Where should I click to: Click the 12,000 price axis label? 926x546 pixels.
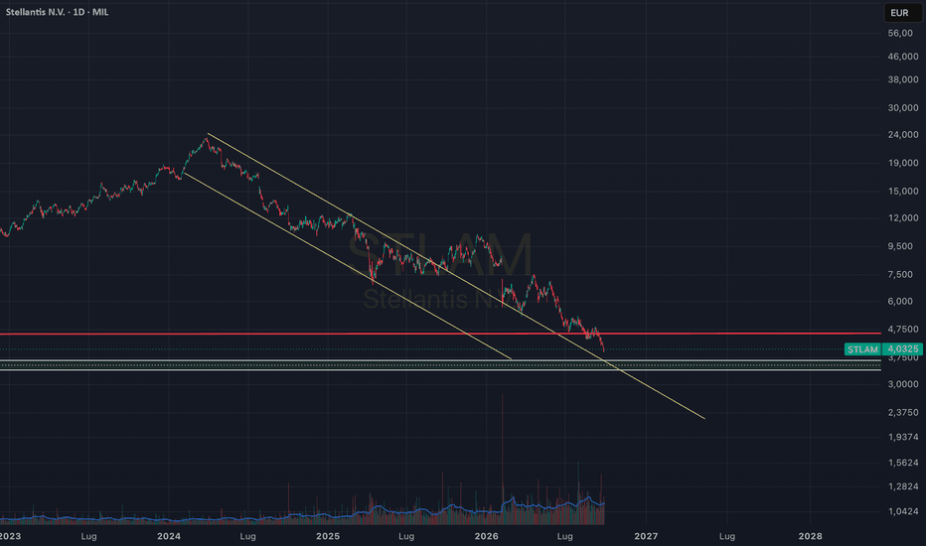[x=903, y=217]
